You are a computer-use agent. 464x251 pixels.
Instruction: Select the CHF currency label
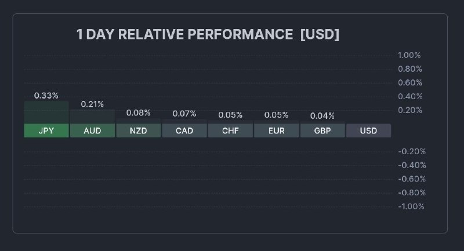tap(230, 130)
